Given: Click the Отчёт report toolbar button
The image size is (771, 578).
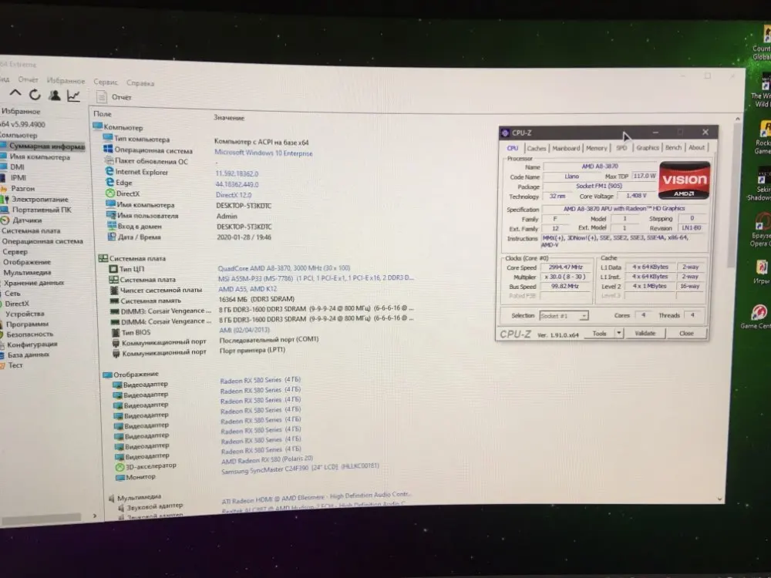Looking at the screenshot, I should point(114,97).
